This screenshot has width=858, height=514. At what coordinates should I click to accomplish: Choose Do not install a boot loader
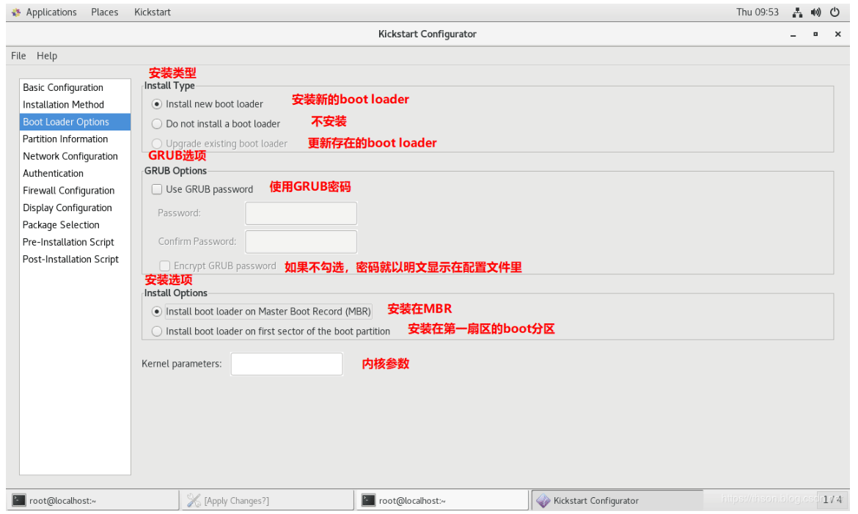pyautogui.click(x=157, y=124)
